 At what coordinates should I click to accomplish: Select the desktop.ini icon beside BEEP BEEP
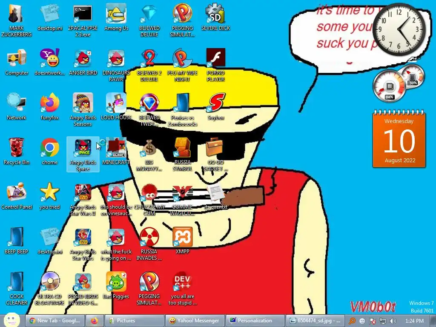(49, 241)
